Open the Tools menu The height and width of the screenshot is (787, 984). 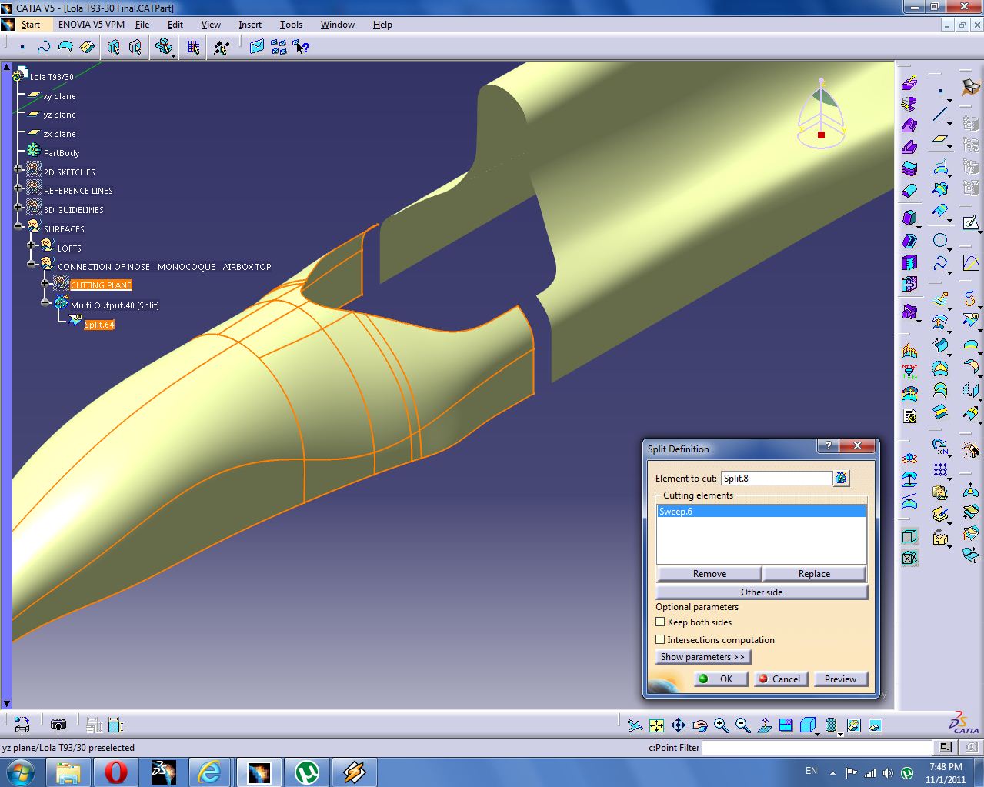pyautogui.click(x=291, y=25)
